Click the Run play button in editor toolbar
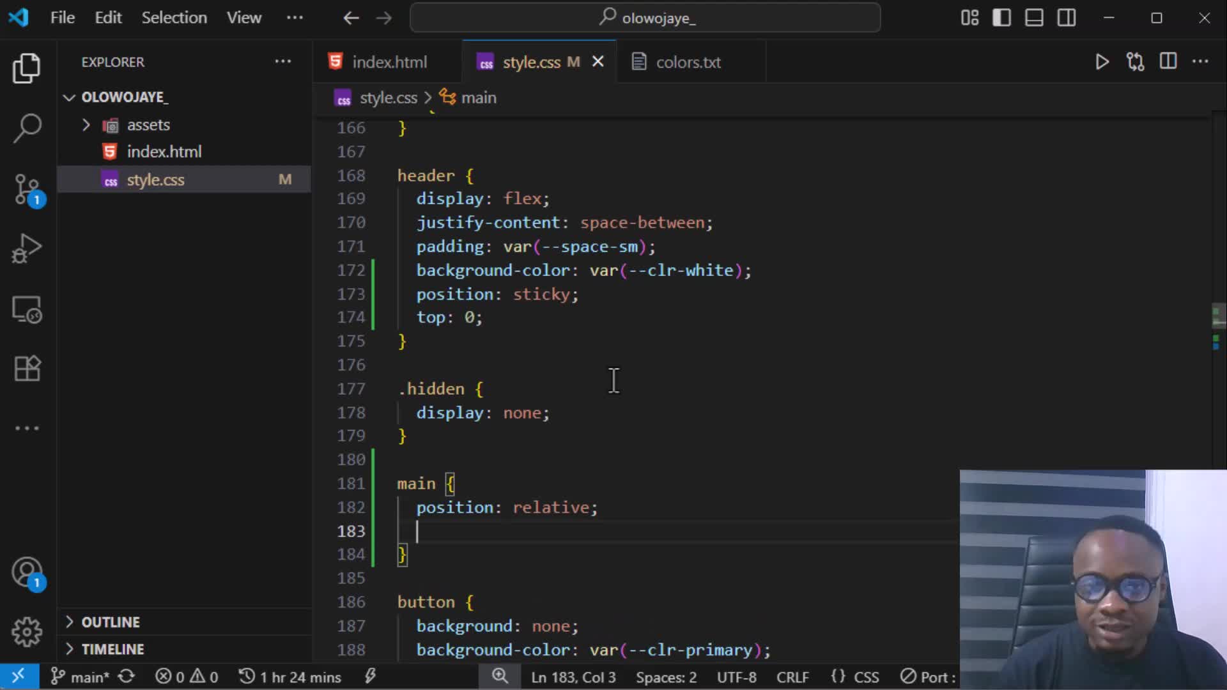The height and width of the screenshot is (690, 1227). [1102, 62]
